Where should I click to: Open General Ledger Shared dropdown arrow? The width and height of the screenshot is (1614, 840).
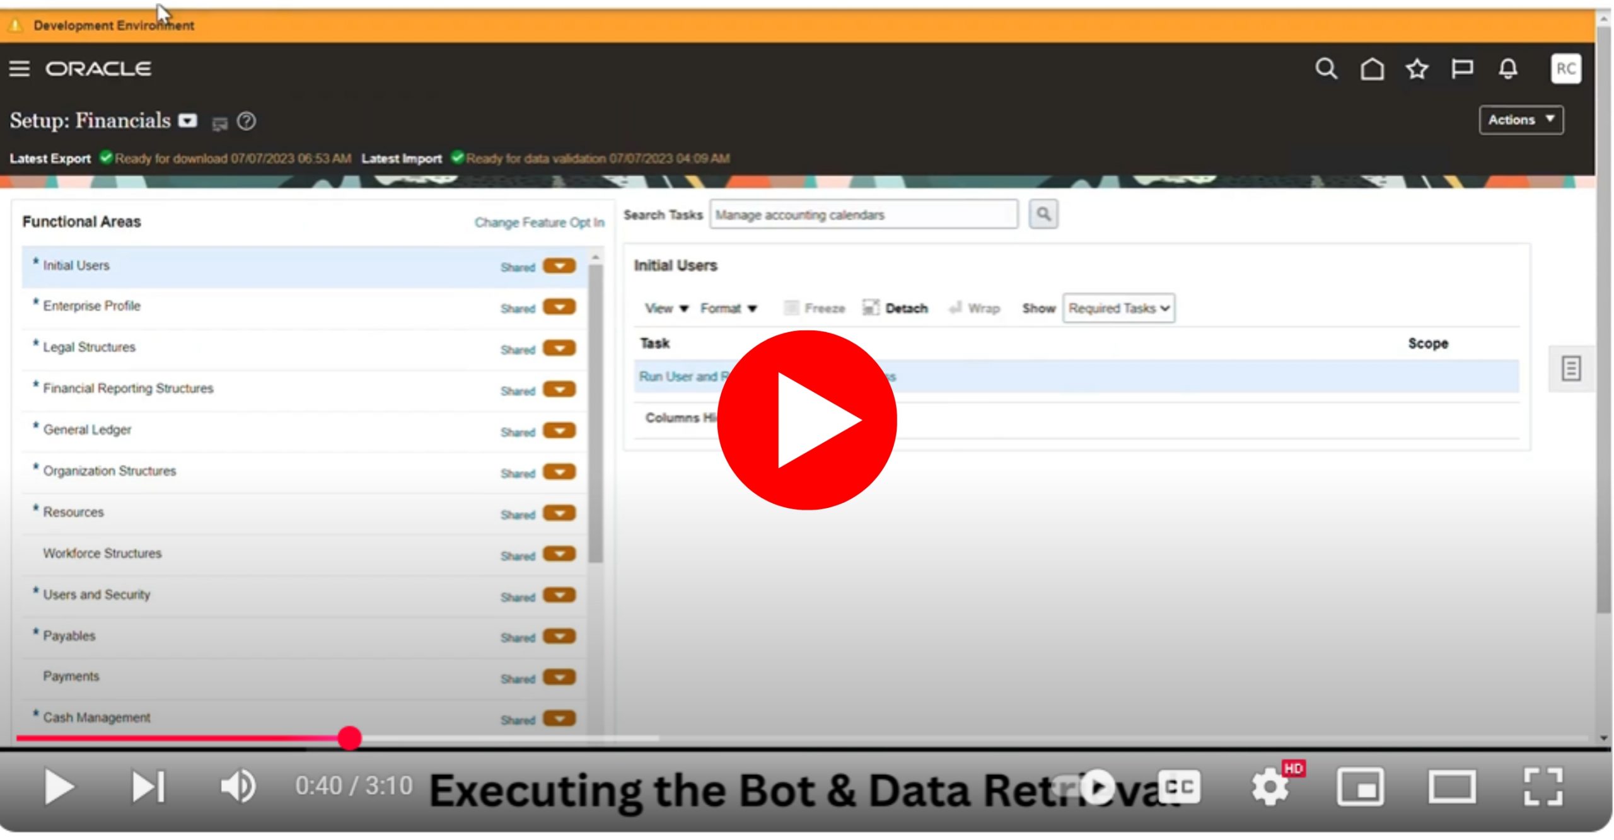tap(559, 430)
